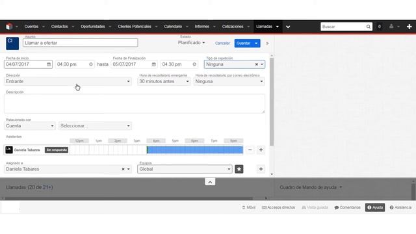Mark Global as primary team star
Screen dimensions: 416x234
point(239,169)
